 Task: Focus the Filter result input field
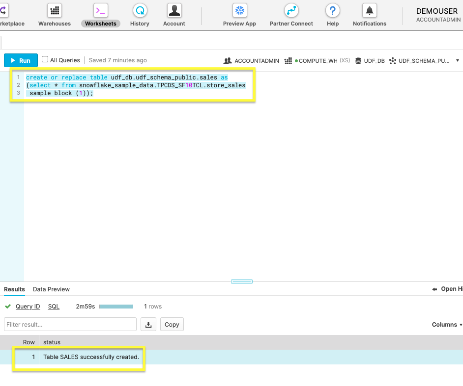coord(70,324)
